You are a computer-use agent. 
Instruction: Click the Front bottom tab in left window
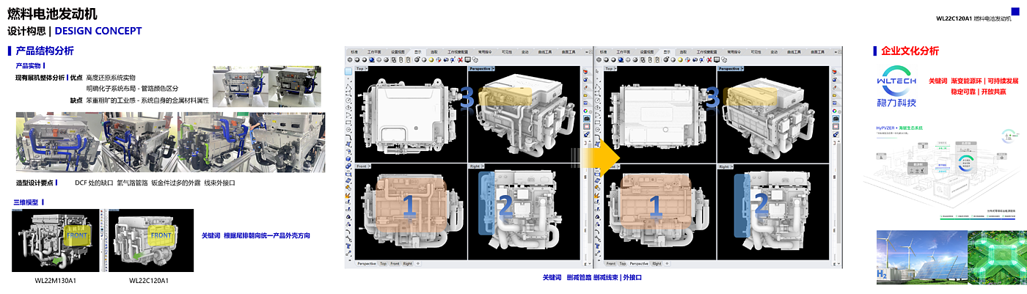(395, 263)
